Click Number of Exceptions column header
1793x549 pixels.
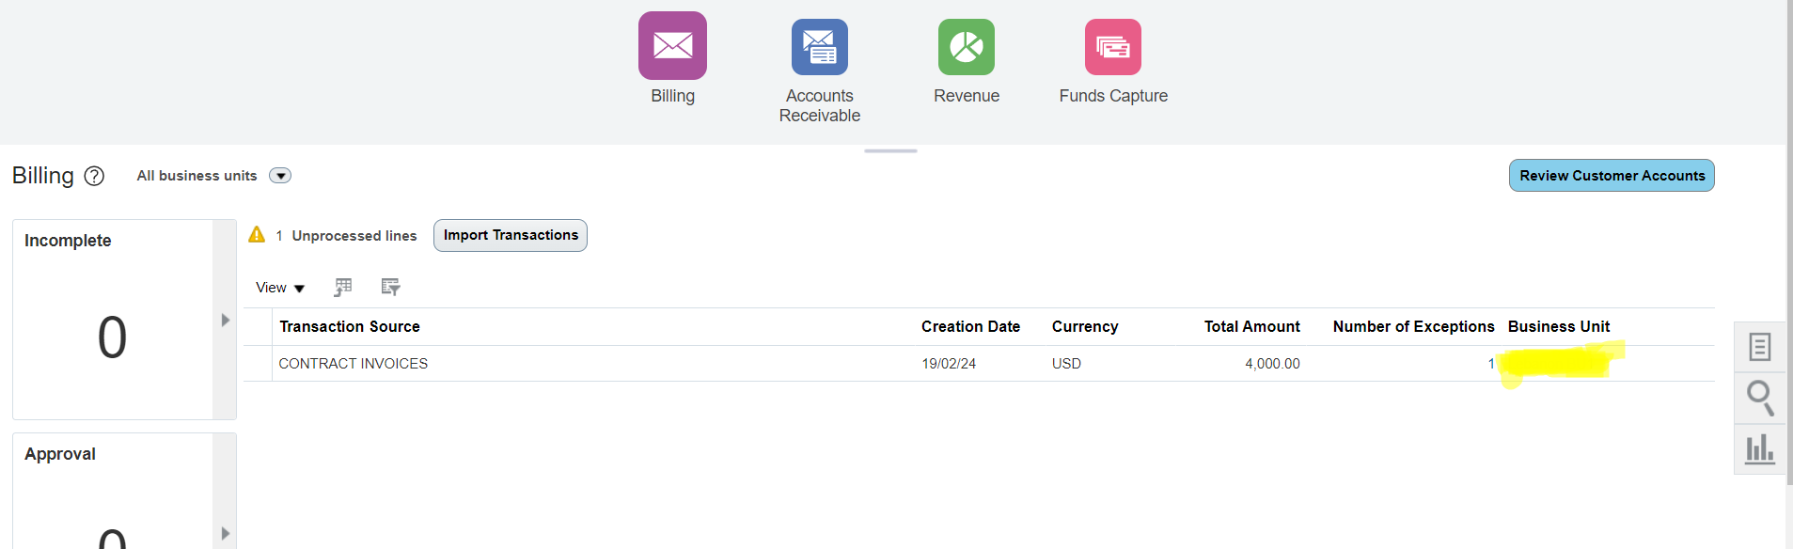click(x=1413, y=326)
